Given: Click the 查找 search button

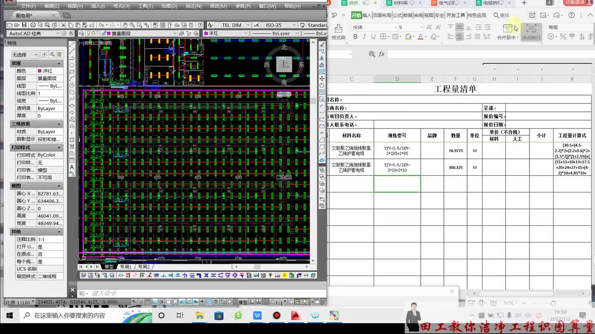Looking at the screenshot, I should pos(501,15).
